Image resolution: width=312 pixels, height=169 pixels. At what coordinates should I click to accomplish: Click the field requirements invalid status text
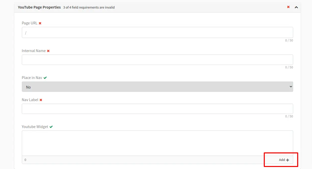pyautogui.click(x=89, y=8)
